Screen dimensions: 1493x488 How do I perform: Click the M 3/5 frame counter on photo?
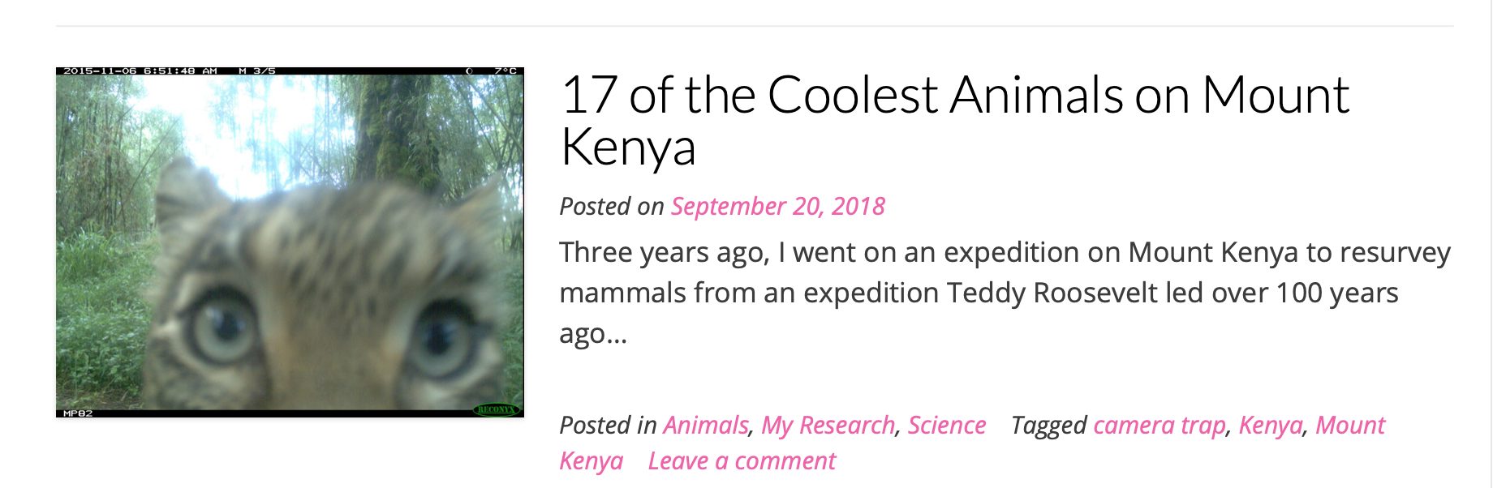257,71
